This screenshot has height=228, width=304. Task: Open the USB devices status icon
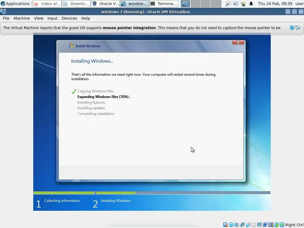pyautogui.click(x=248, y=225)
